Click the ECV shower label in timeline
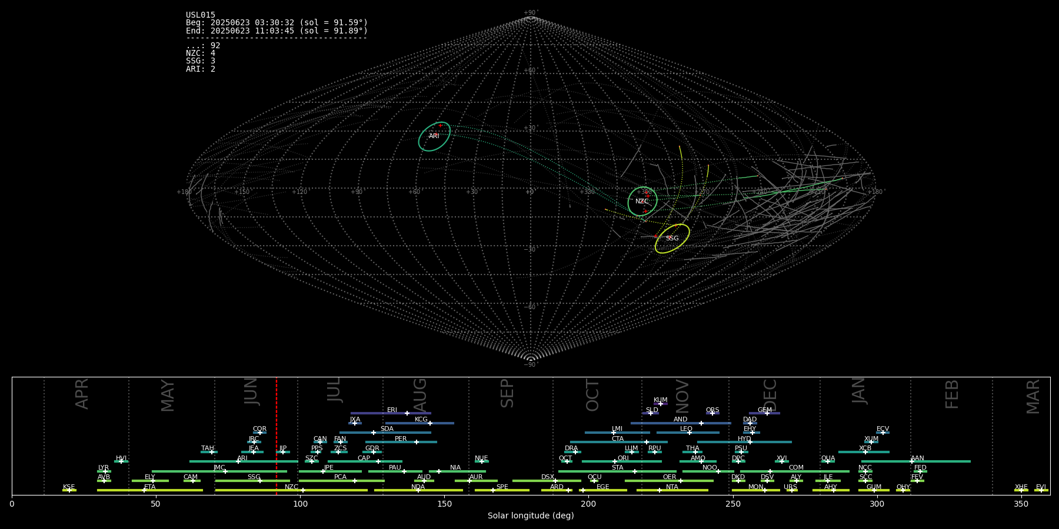1059x529 pixels. click(x=883, y=429)
